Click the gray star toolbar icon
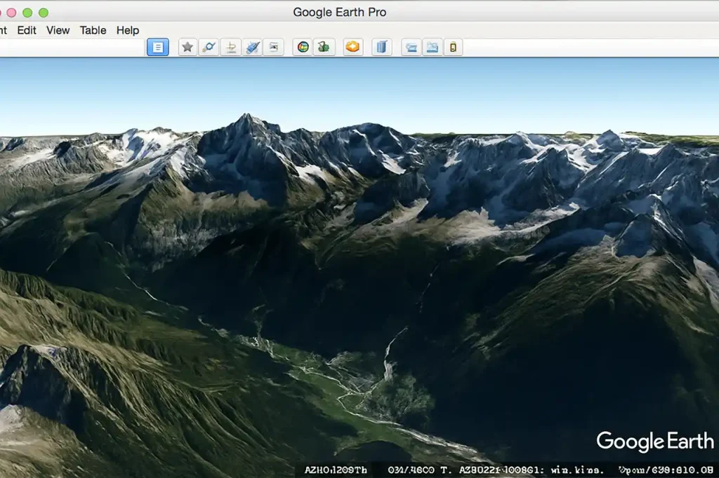Image resolution: width=719 pixels, height=478 pixels. (187, 47)
